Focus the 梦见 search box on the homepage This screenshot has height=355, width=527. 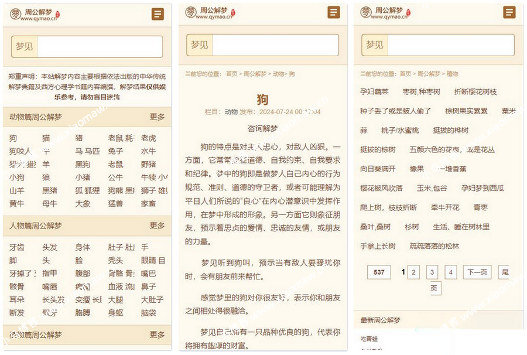click(100, 46)
